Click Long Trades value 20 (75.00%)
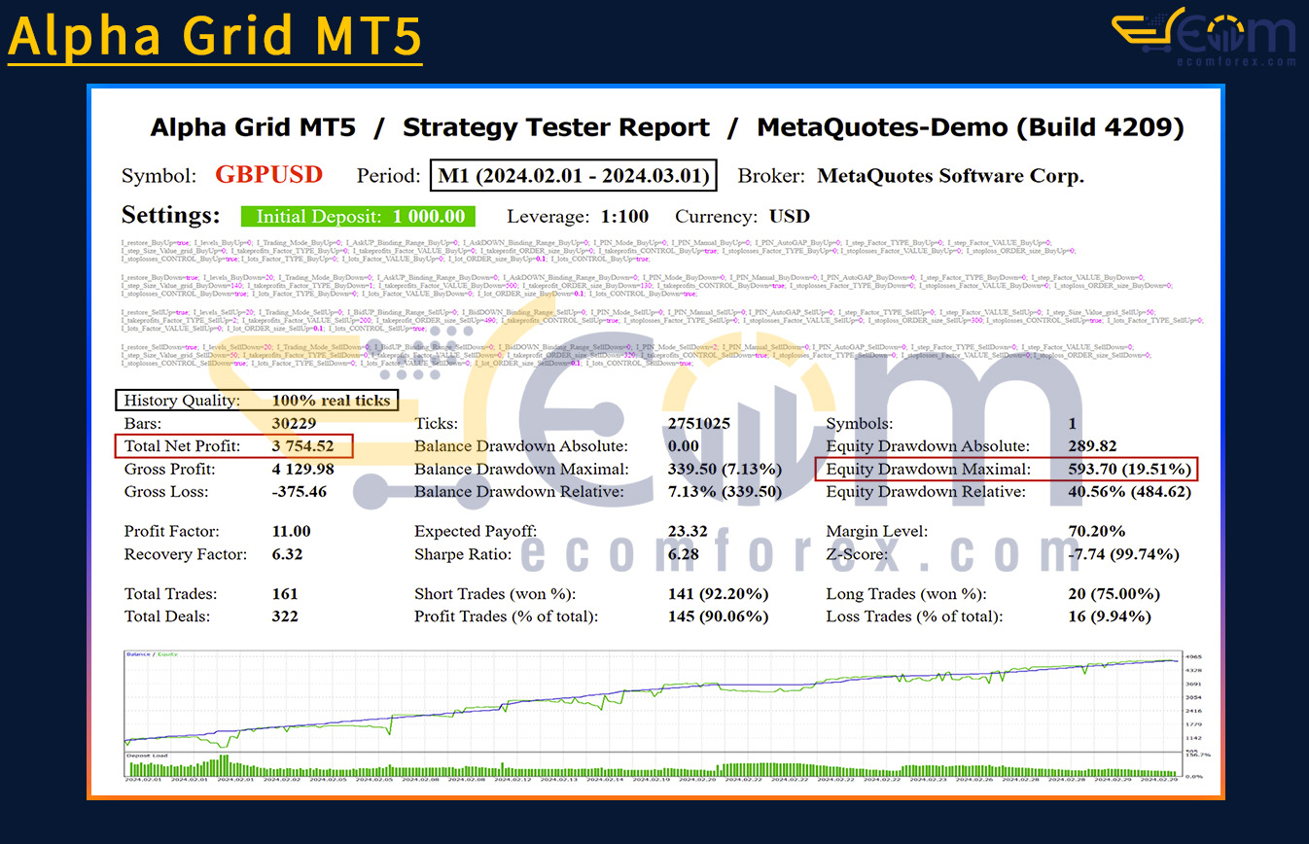The width and height of the screenshot is (1309, 844). click(1114, 593)
